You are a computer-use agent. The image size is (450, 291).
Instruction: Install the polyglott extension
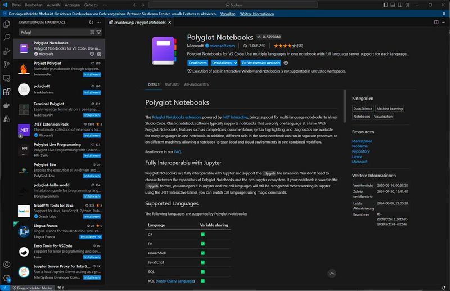click(x=92, y=92)
